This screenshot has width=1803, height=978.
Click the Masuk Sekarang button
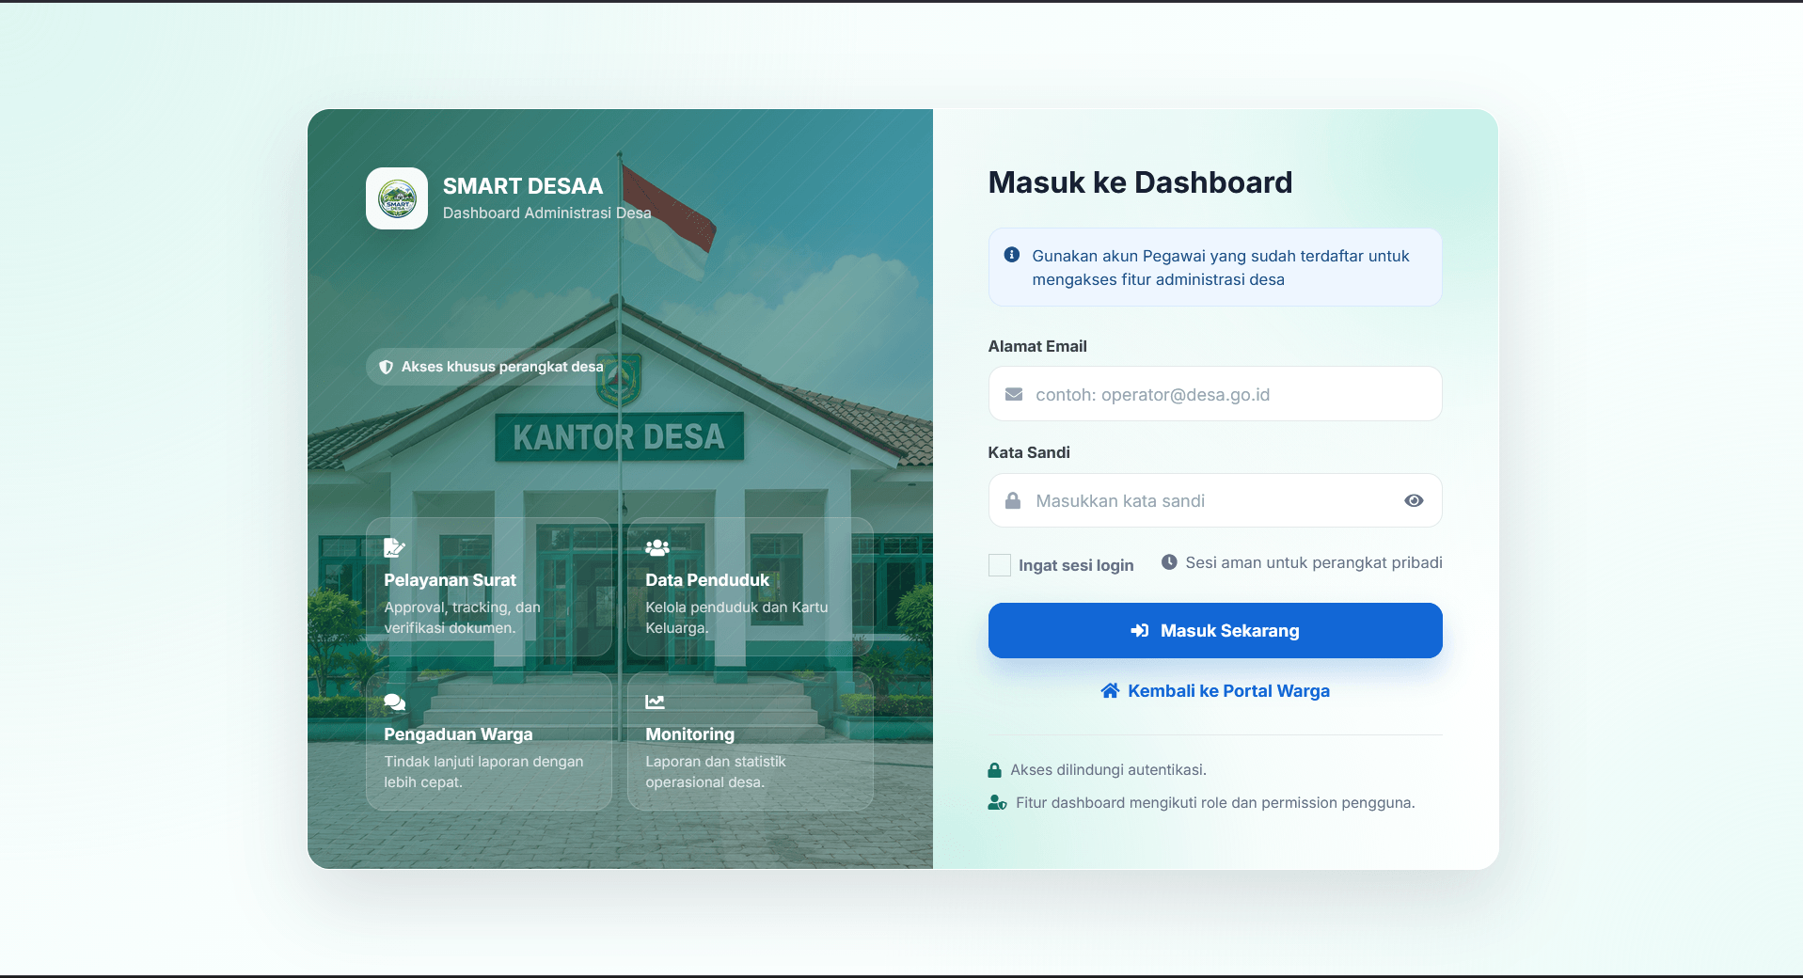click(x=1215, y=631)
